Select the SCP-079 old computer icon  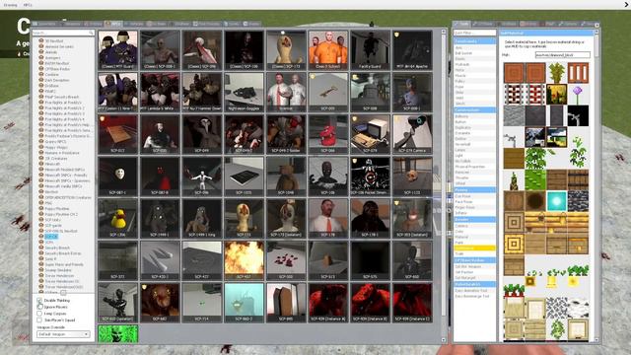pos(370,134)
